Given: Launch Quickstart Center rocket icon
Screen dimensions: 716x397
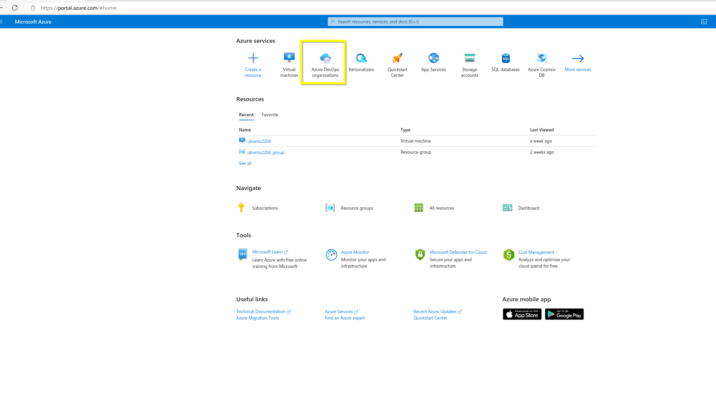Looking at the screenshot, I should pyautogui.click(x=397, y=58).
